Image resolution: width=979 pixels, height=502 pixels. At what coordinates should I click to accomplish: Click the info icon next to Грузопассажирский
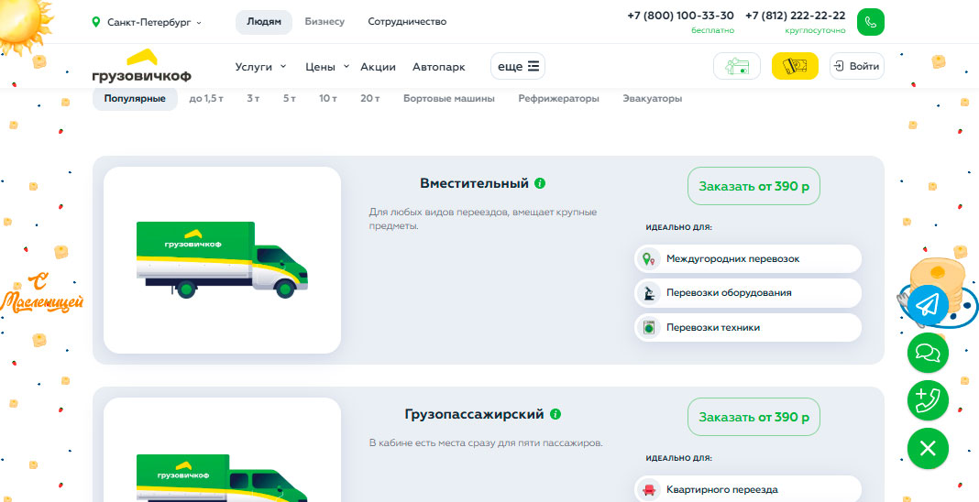[555, 414]
